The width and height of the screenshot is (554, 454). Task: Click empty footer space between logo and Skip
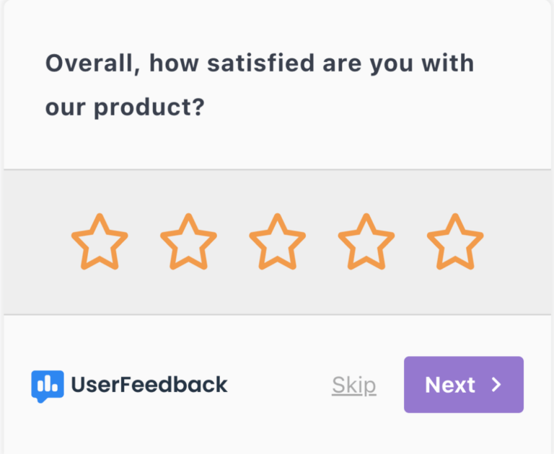(x=279, y=385)
